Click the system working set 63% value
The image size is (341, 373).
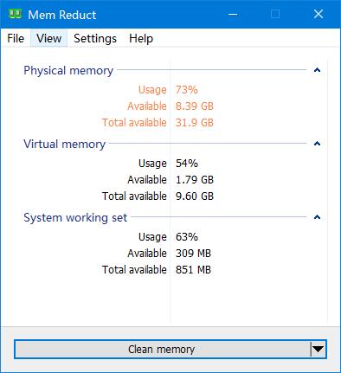pos(187,237)
